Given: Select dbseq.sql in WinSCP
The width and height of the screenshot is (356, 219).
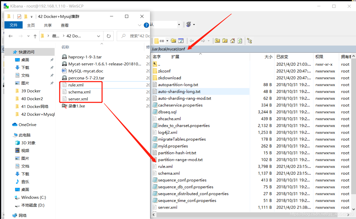Looking at the screenshot, I should 167,112.
